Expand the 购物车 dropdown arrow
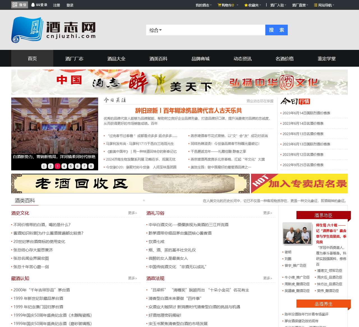 pos(237,5)
